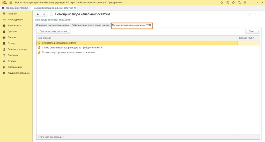Expand the Еще dropdown menu
265x142 pixels.
(252, 31)
